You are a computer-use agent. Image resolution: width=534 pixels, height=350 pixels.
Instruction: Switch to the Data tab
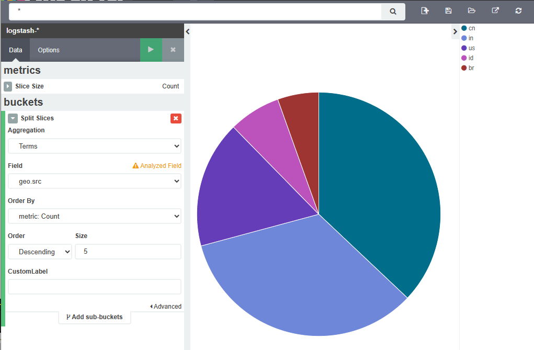click(x=15, y=50)
